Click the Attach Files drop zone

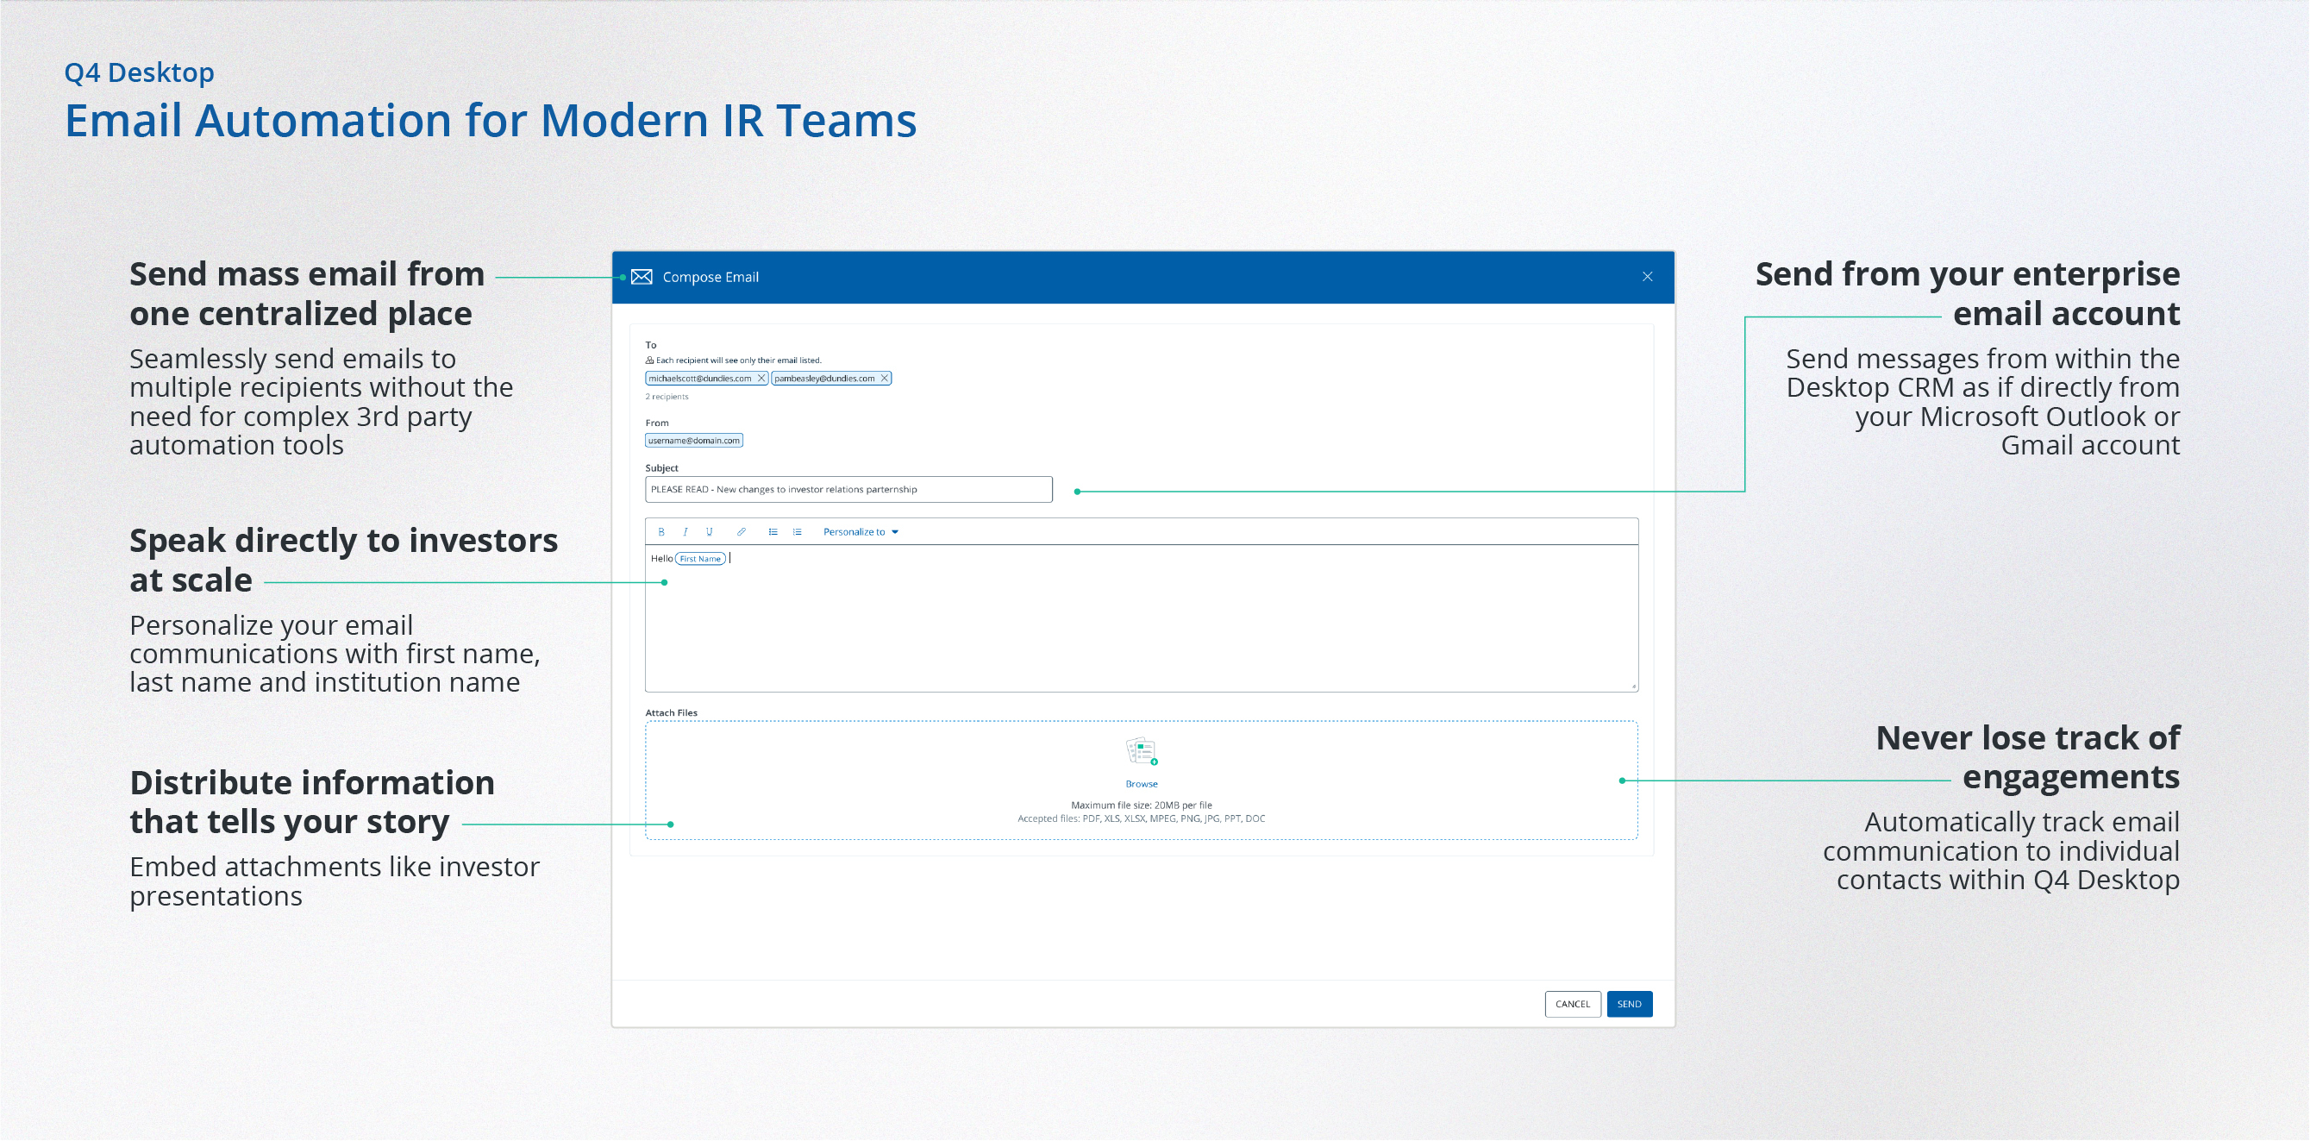(x=897, y=771)
